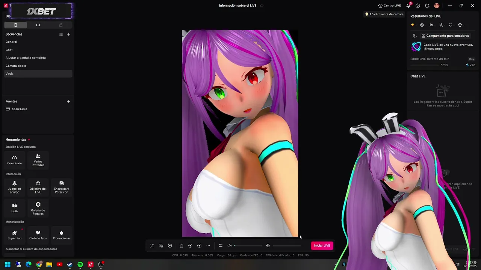Open Spotify from taskbar
The image size is (481, 270).
[80, 264]
